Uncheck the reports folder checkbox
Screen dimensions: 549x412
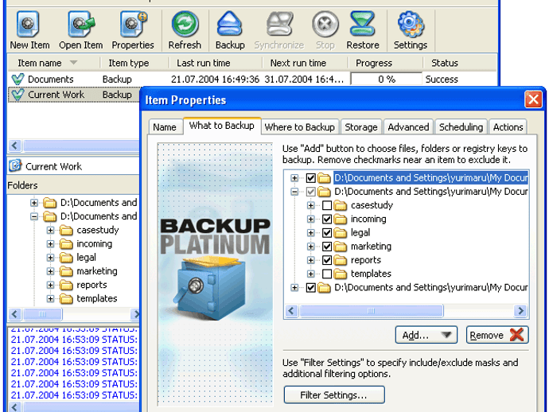click(327, 260)
